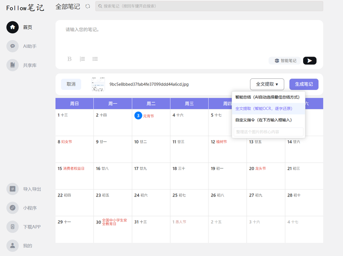Image resolution: width=343 pixels, height=256 pixels.
Task: Insert a numbered list in editor
Action: pos(82,59)
